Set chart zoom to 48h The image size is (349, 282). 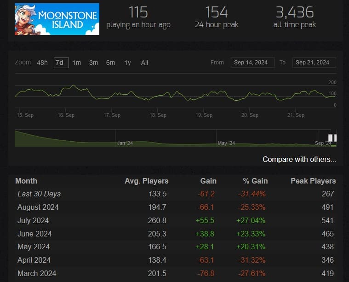click(42, 63)
